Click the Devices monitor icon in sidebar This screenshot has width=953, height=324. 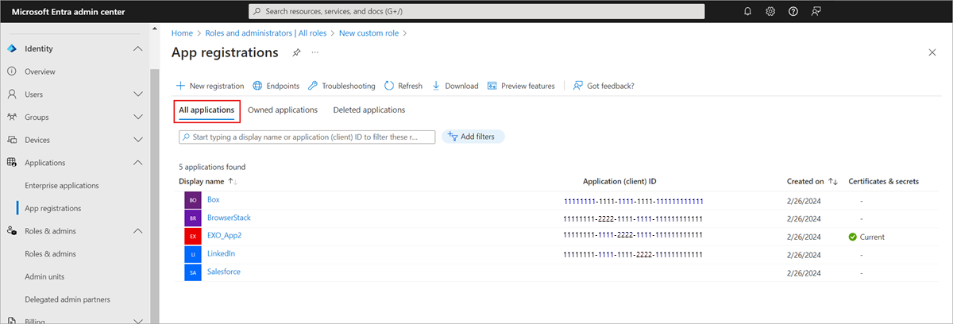pyautogui.click(x=12, y=140)
